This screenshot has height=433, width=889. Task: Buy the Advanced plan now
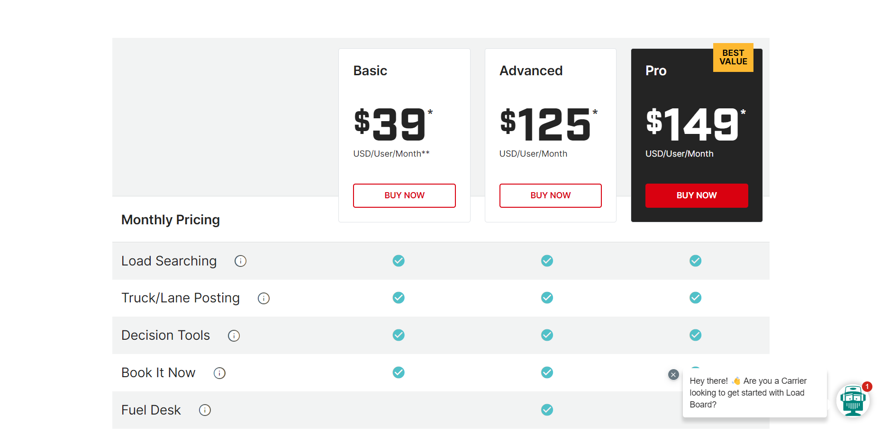[550, 195]
